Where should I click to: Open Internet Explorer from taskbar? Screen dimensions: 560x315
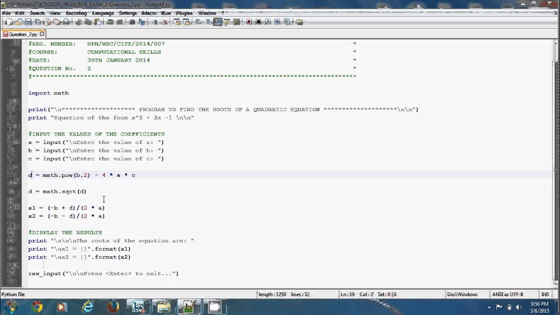88,307
